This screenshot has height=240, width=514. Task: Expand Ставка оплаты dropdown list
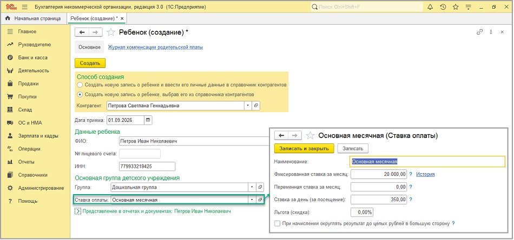pyautogui.click(x=252, y=200)
